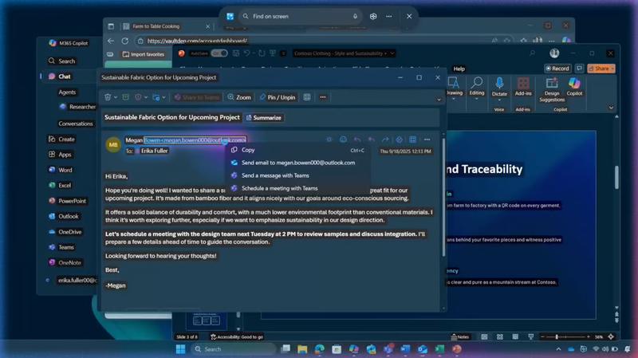638x358 pixels.
Task: Toggle the AutoSave switch in PowerPoint
Action: 219,53
